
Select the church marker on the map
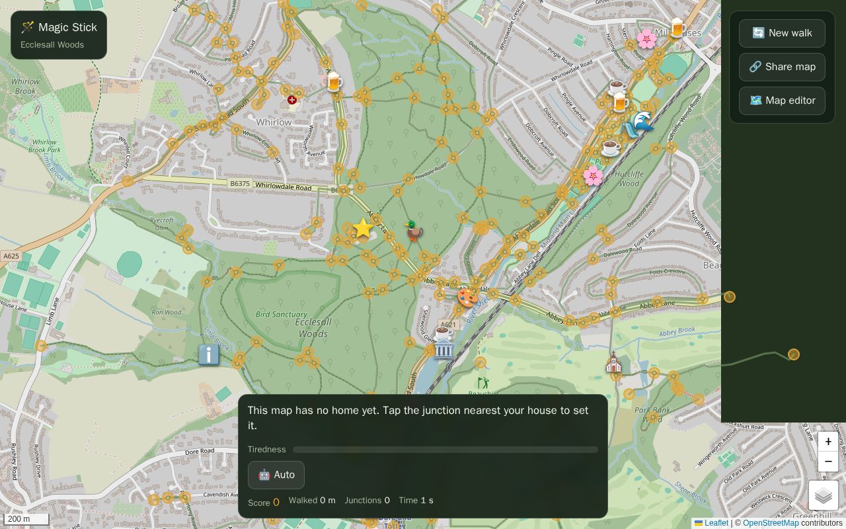pyautogui.click(x=614, y=362)
